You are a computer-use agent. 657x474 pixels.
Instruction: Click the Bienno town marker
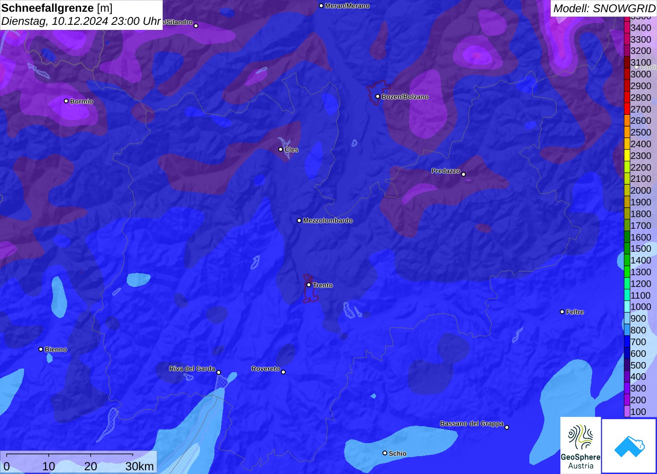coord(41,349)
